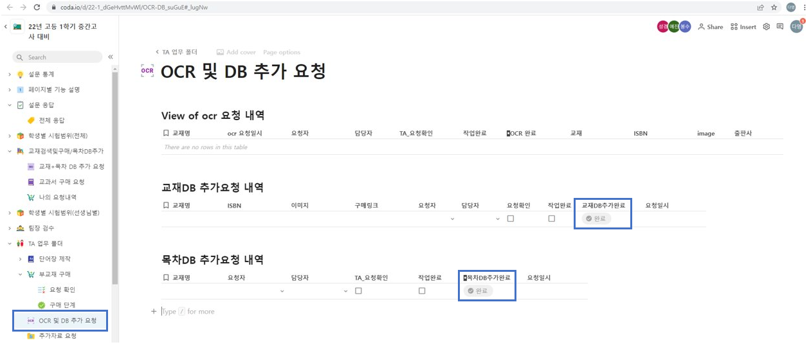Collapse the TA 업무 폴더 tree
This screenshot has height=347, width=811.
10,244
